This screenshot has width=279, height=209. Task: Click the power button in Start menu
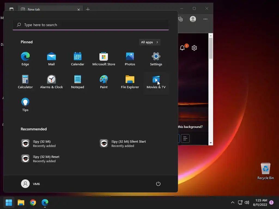click(x=158, y=184)
